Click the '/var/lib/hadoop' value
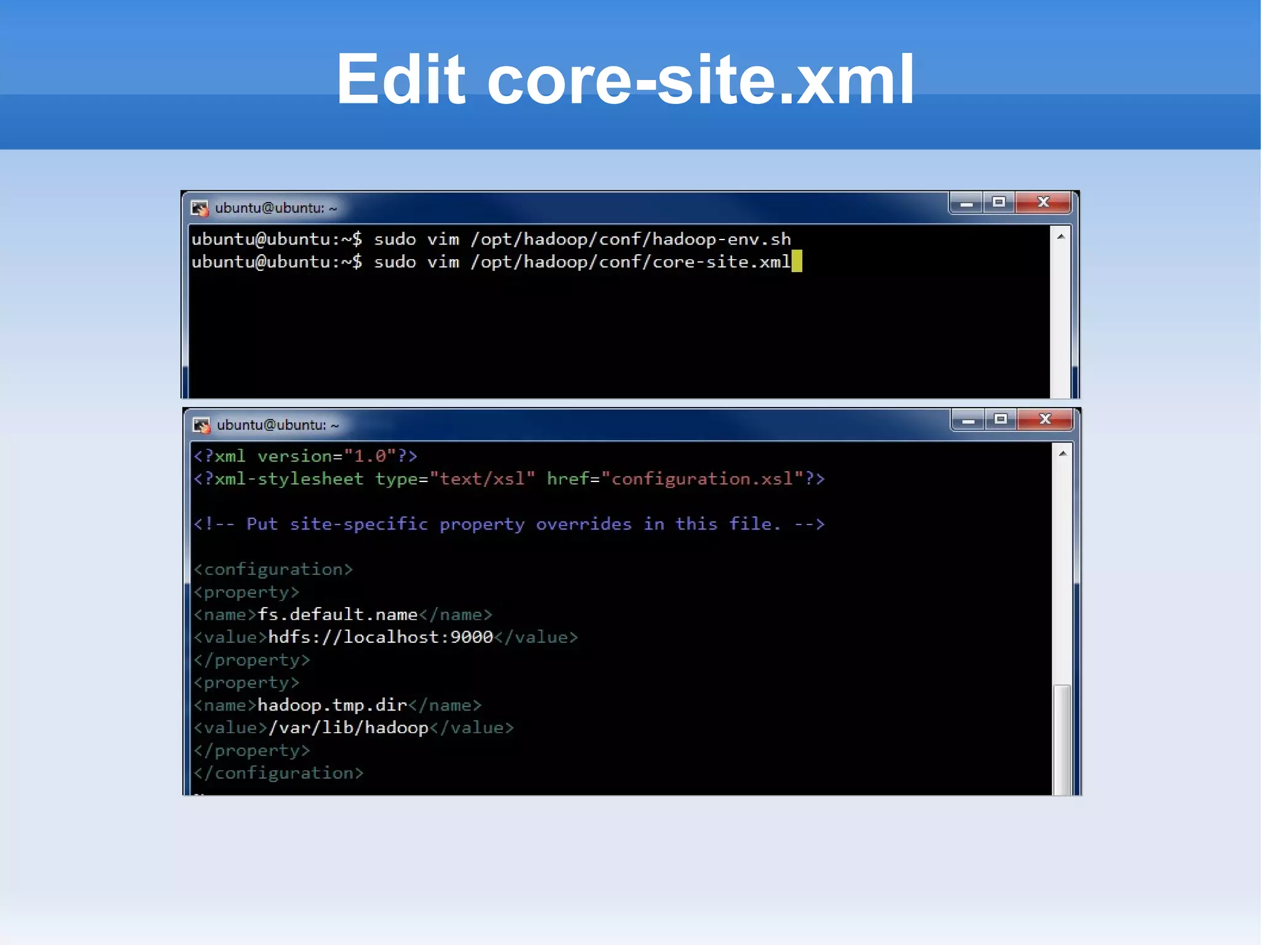 coord(348,728)
